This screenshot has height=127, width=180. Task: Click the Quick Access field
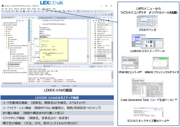coord(98,14)
